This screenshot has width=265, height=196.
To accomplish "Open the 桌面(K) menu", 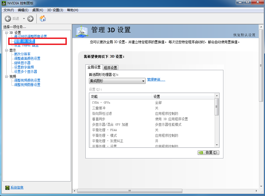I will pos(38,10).
